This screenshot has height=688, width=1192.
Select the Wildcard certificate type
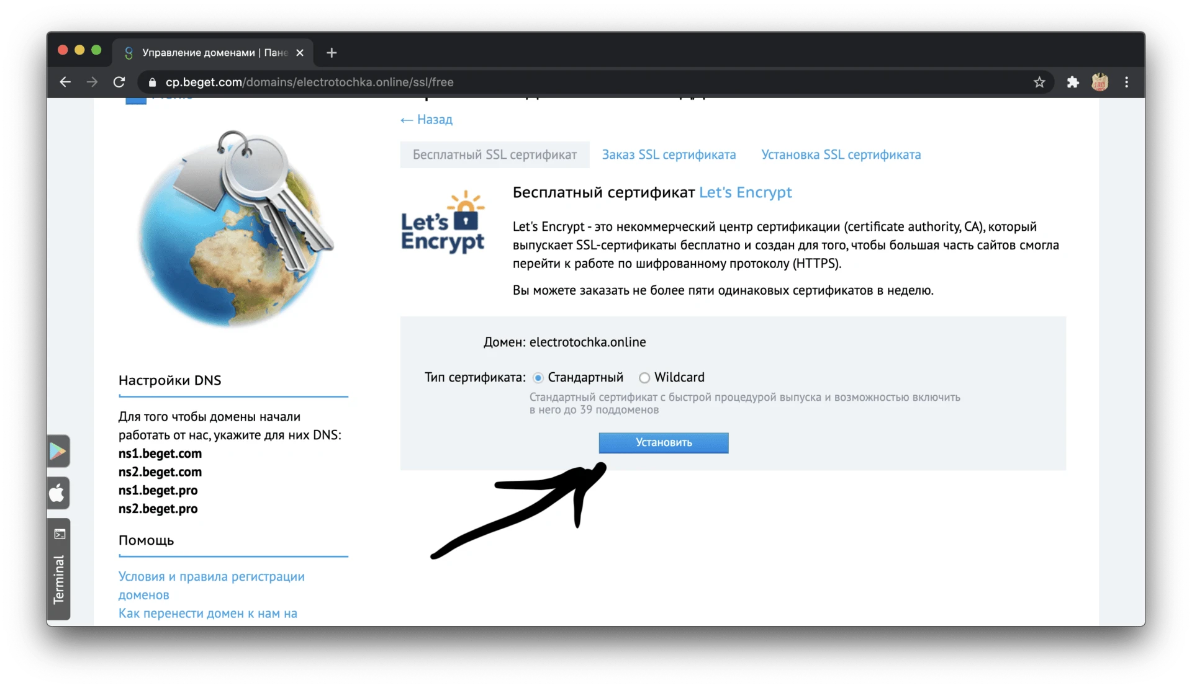point(644,378)
